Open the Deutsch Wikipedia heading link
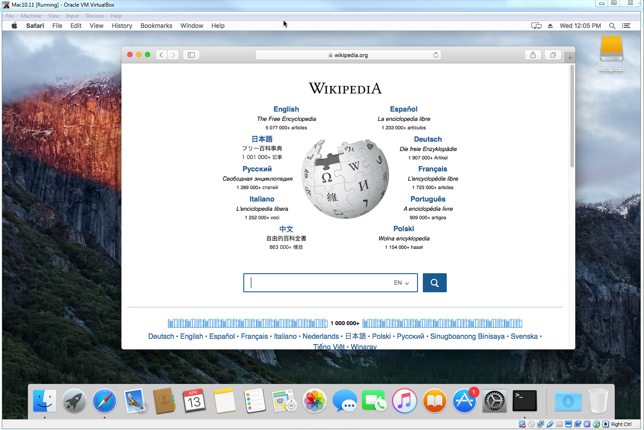644x430 pixels. click(428, 139)
